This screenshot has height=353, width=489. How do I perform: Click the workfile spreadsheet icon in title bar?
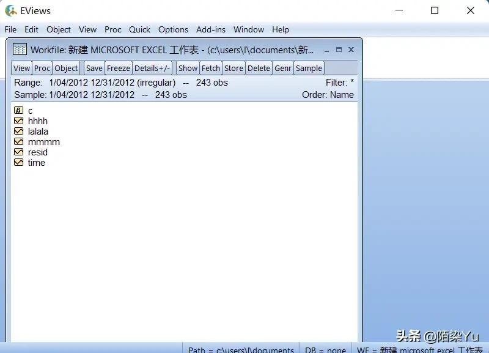(18, 50)
